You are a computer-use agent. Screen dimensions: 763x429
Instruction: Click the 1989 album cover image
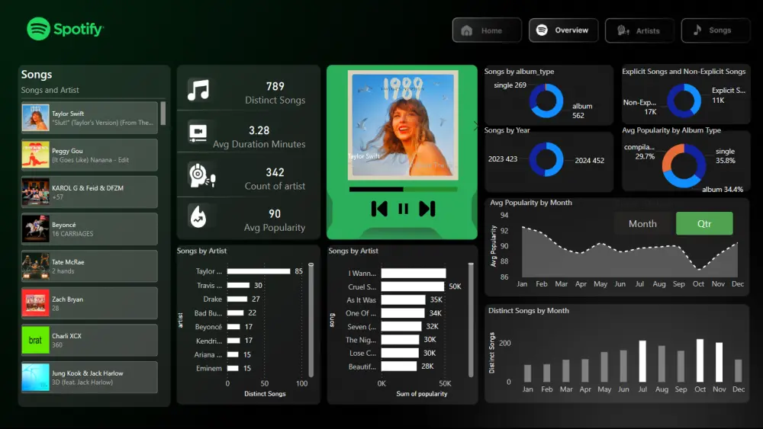click(x=403, y=126)
